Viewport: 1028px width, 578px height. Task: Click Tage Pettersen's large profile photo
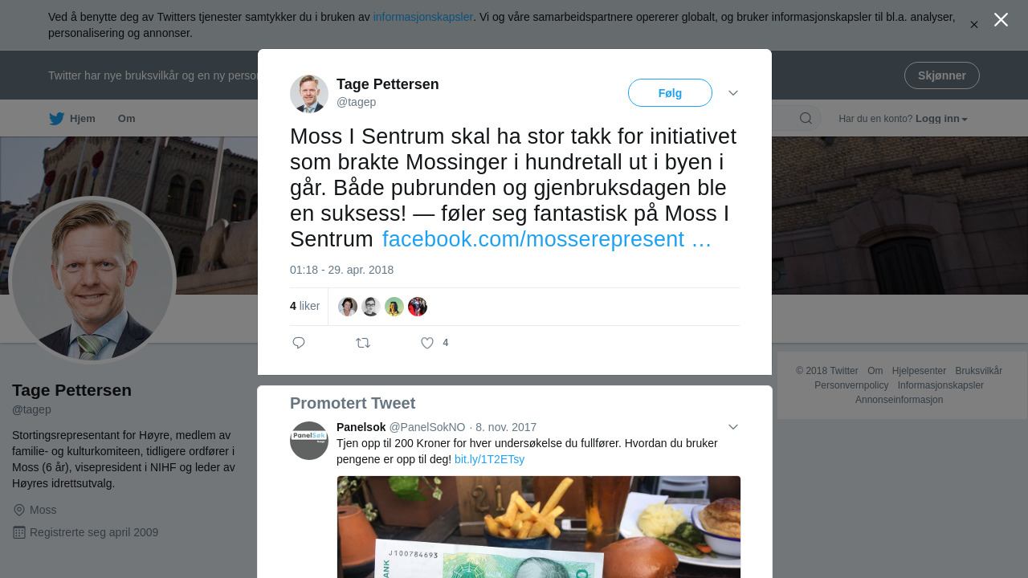92,280
